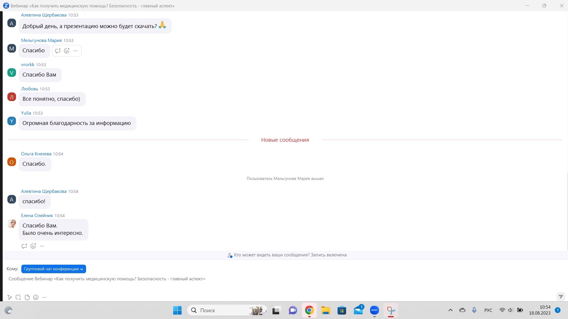Click the battery icon in system tray
568x319 pixels.
pyautogui.click(x=520, y=310)
